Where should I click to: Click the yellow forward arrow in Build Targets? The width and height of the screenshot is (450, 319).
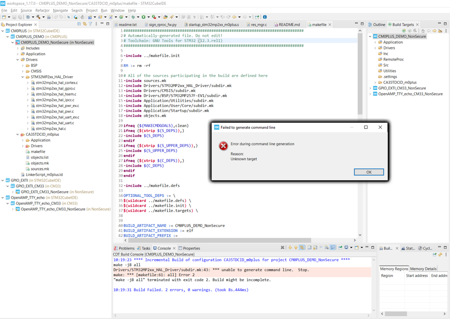pos(435,31)
